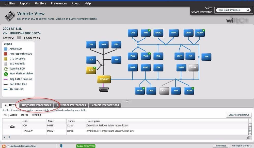Filter DTCs by Stored
Image resolution: width=254 pixels, height=148 pixels.
coord(25,115)
